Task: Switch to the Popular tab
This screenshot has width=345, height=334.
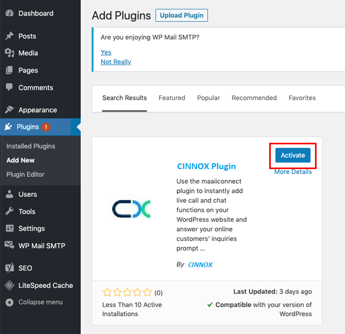Action: (209, 98)
